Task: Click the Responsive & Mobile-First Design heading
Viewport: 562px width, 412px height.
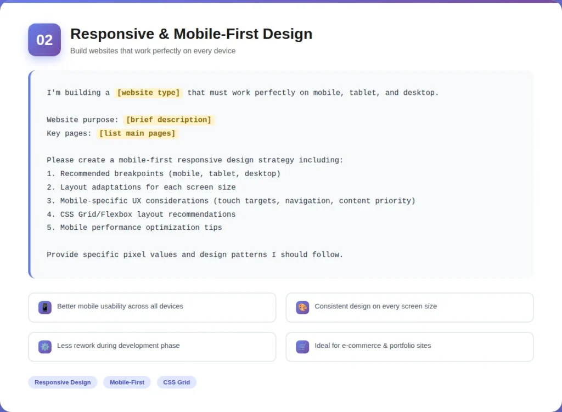Action: (191, 34)
